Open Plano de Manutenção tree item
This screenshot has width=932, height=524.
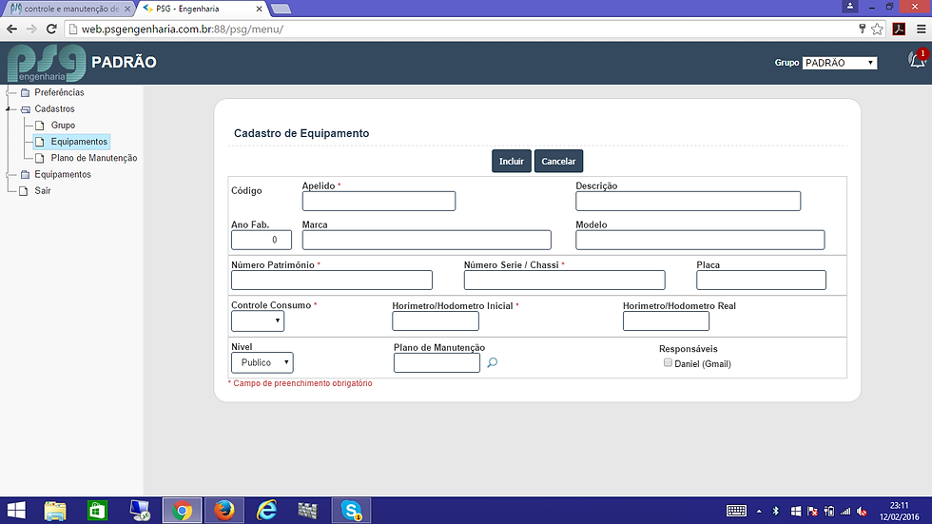[94, 158]
